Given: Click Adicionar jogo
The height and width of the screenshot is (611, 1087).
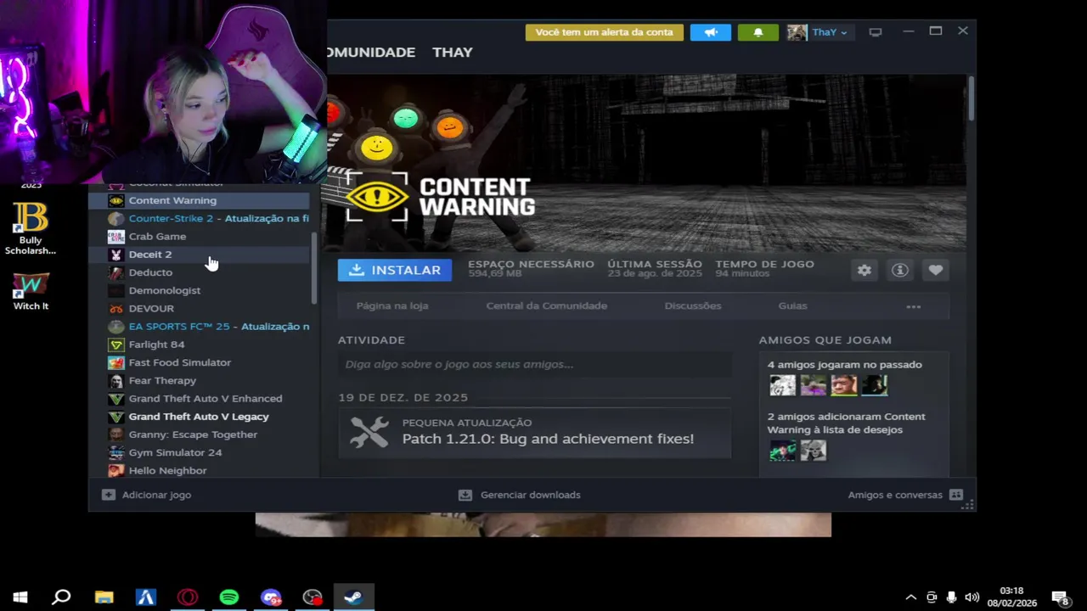Looking at the screenshot, I should [x=147, y=495].
